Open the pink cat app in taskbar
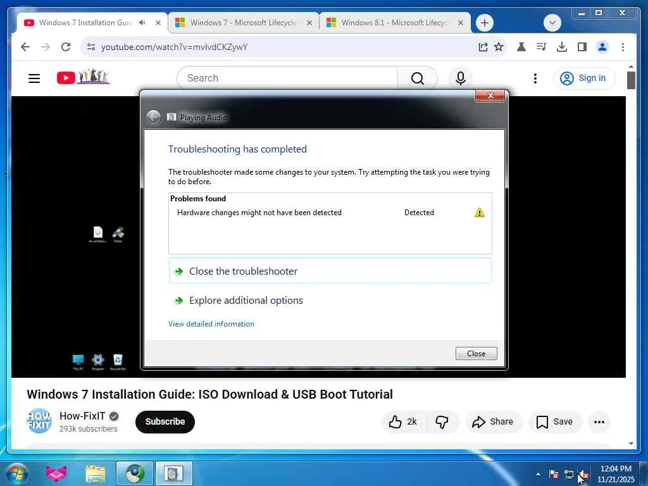Screen dimensions: 648x486 [x=56, y=473]
